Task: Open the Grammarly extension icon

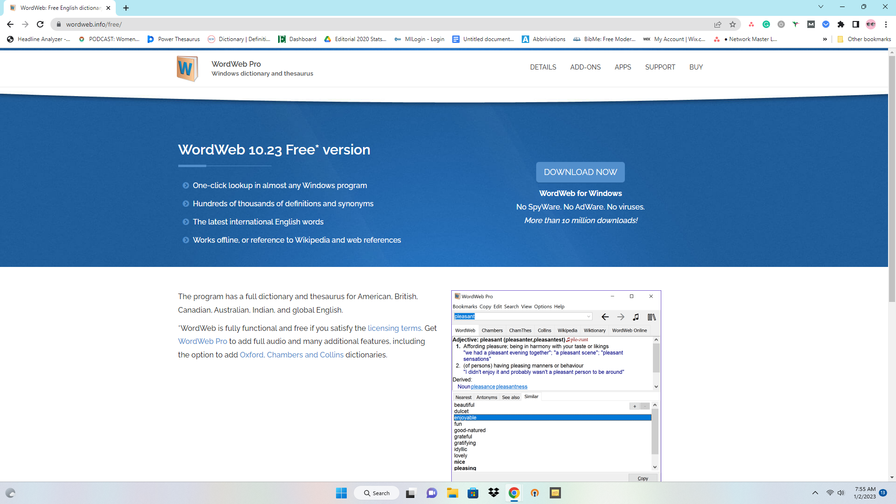Action: pos(766,24)
